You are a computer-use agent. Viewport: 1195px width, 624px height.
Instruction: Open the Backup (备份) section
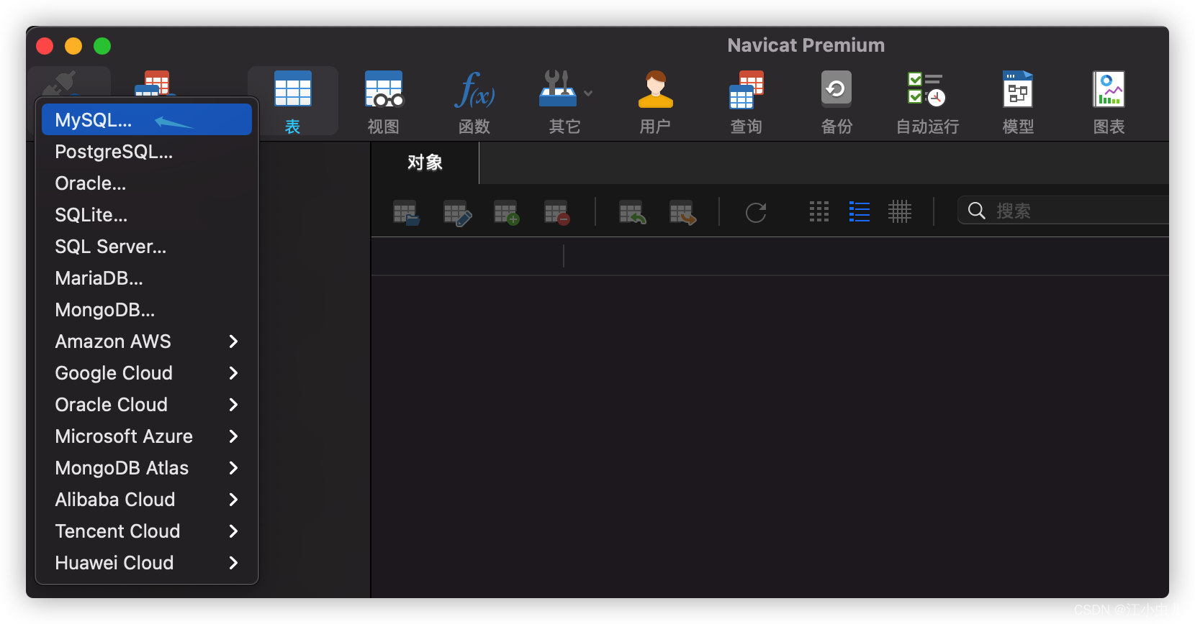point(836,101)
